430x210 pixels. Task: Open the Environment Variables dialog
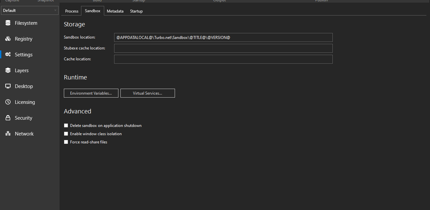click(x=91, y=93)
